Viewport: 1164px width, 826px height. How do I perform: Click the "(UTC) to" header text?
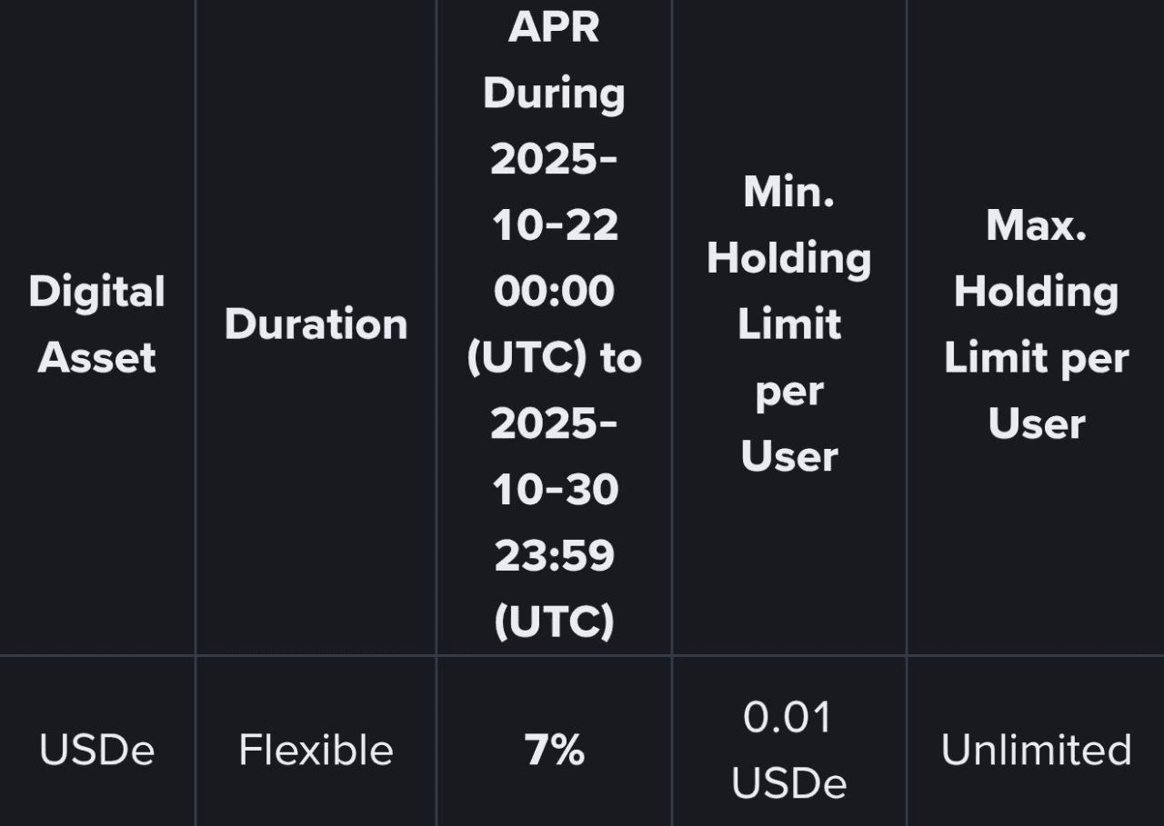(554, 358)
